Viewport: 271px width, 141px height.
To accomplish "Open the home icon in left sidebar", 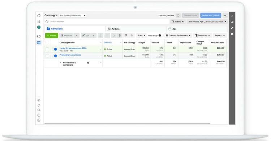I will click(39, 16).
